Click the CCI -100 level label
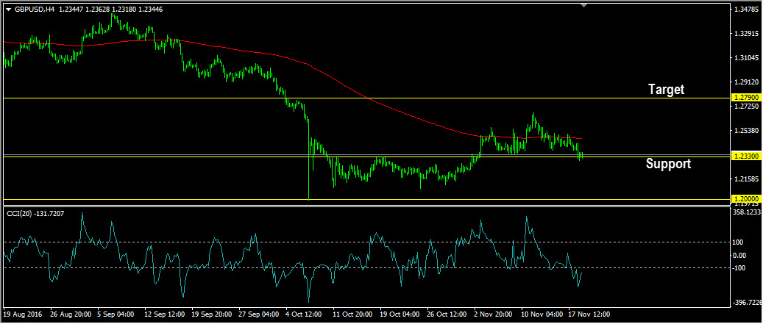 [x=738, y=267]
